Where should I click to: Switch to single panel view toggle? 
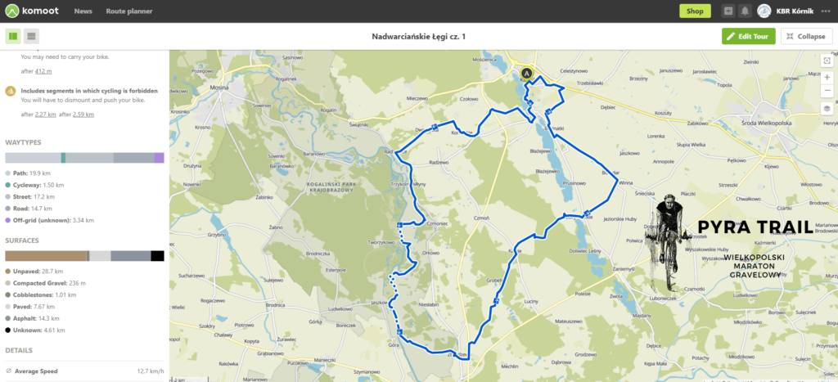point(32,36)
